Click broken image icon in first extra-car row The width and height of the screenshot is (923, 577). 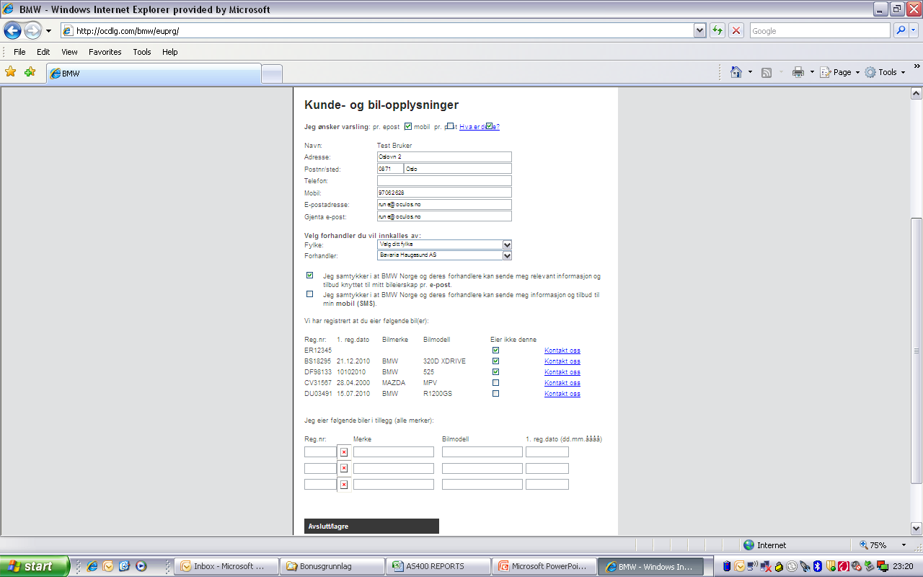[x=344, y=452]
